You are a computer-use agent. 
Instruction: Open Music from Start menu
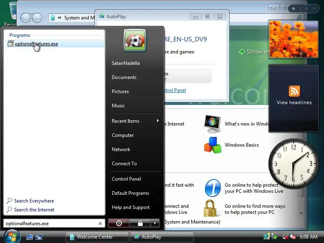tap(118, 106)
